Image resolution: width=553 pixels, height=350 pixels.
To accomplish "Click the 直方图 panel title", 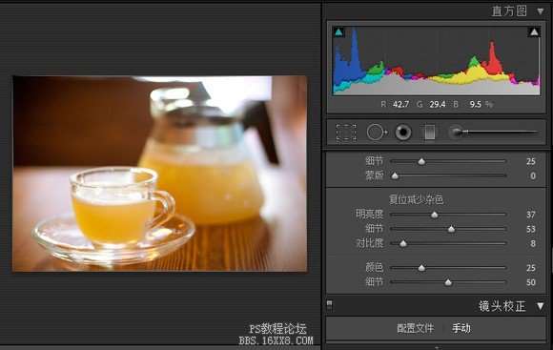I will tap(509, 11).
